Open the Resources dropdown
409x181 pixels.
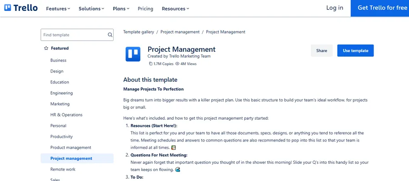click(175, 9)
